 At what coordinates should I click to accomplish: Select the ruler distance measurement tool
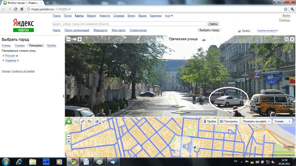click(83, 121)
